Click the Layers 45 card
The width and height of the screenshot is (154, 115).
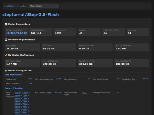click(89, 32)
